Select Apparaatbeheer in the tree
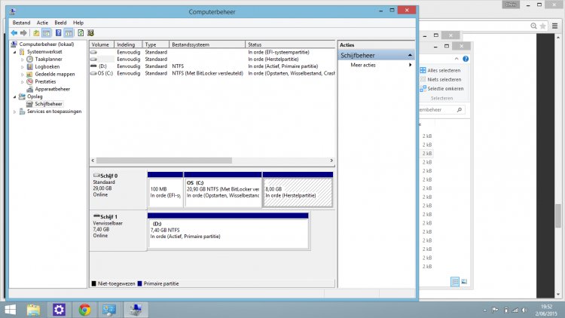The image size is (565, 318). click(x=53, y=89)
